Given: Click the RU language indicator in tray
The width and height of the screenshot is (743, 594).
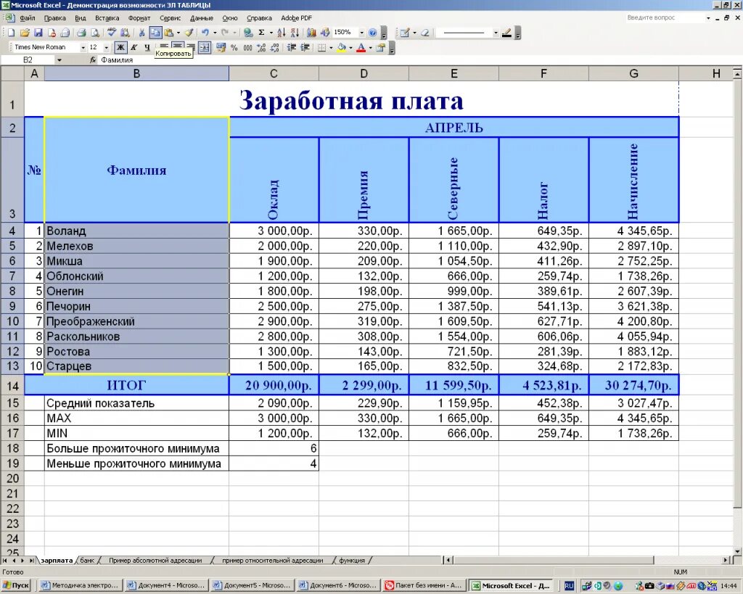Looking at the screenshot, I should [569, 586].
